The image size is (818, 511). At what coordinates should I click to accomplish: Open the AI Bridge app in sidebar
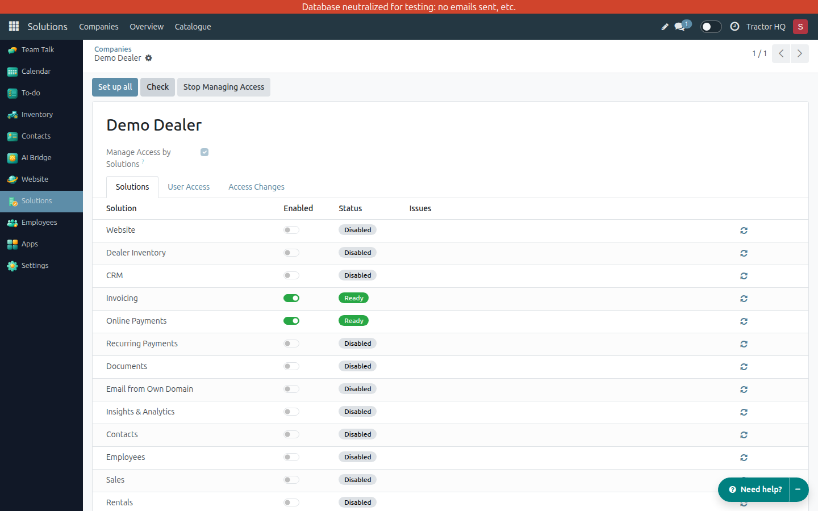coord(41,158)
